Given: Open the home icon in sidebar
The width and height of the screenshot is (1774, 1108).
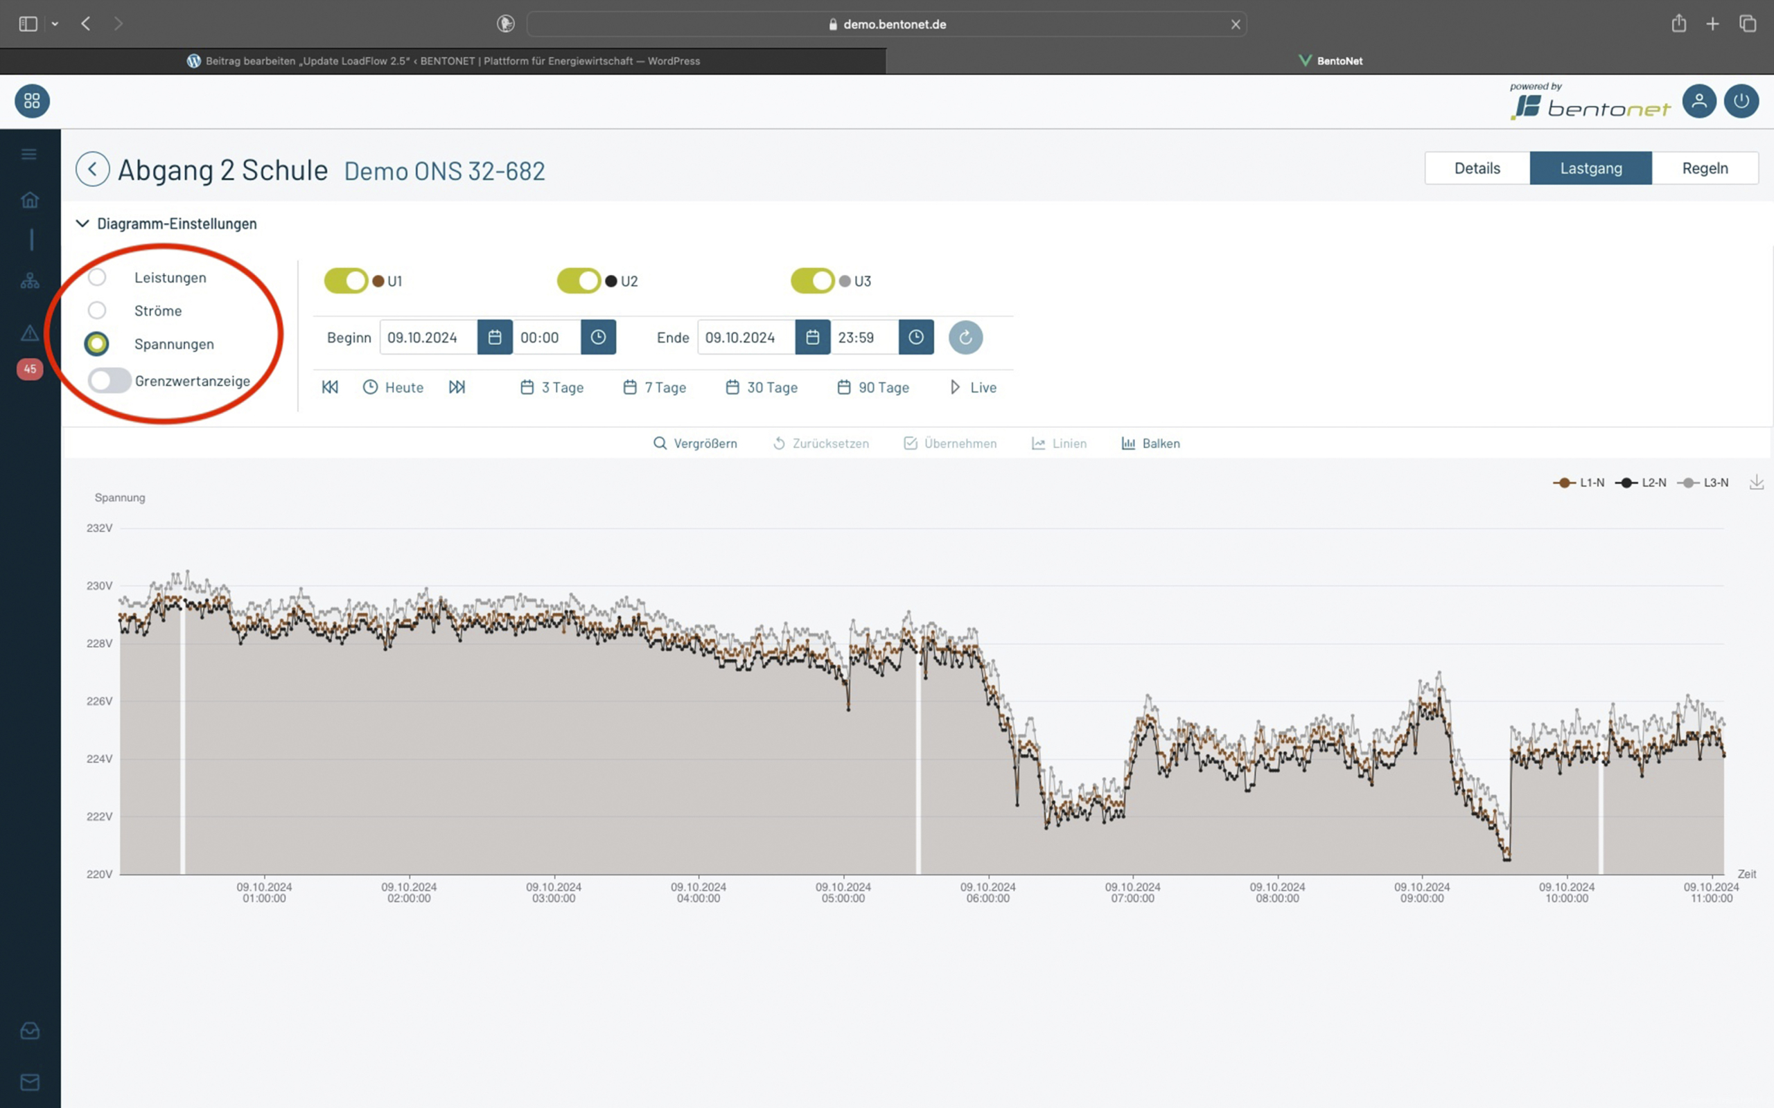Looking at the screenshot, I should click(x=30, y=199).
